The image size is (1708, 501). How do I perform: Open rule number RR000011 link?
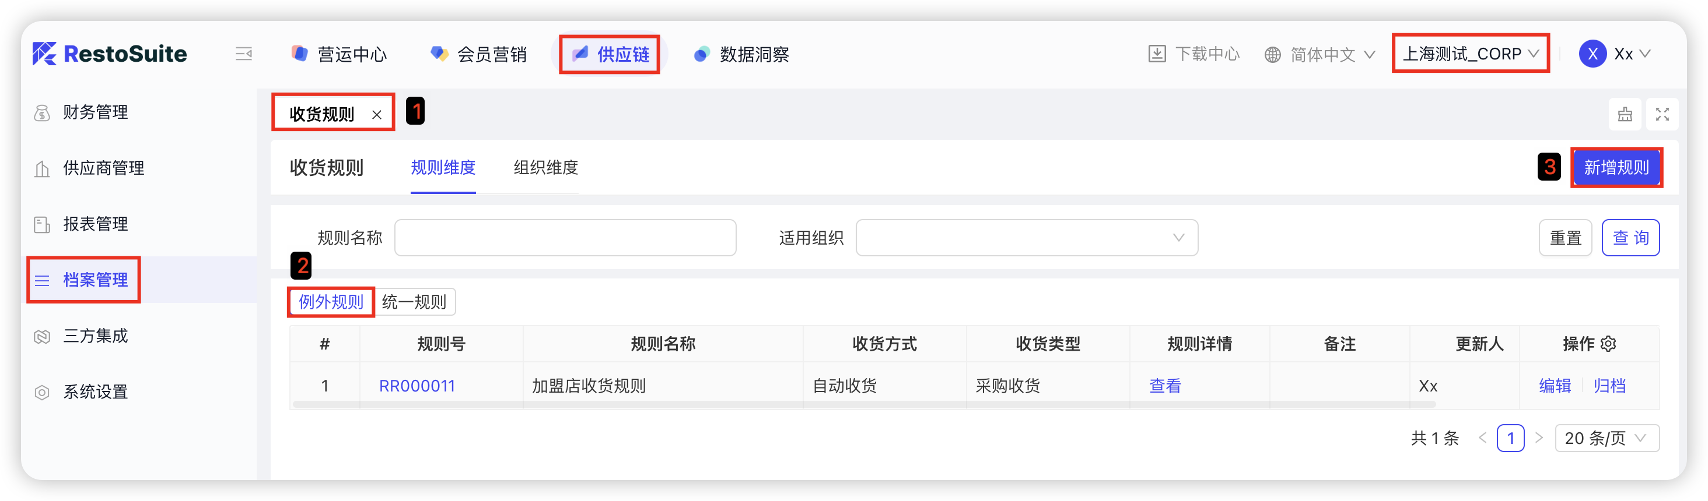[x=417, y=386]
